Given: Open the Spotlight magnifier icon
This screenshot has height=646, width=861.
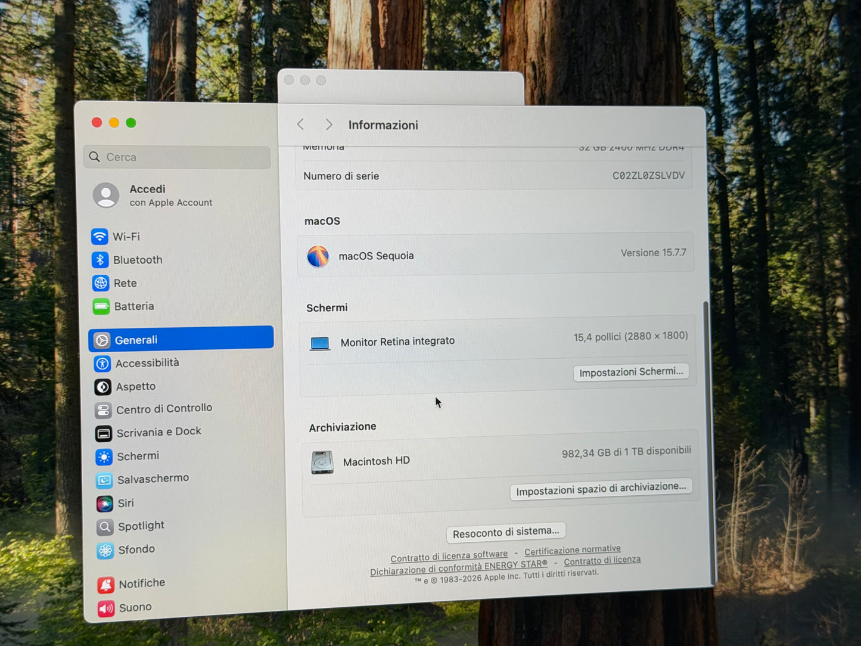Looking at the screenshot, I should point(105,527).
